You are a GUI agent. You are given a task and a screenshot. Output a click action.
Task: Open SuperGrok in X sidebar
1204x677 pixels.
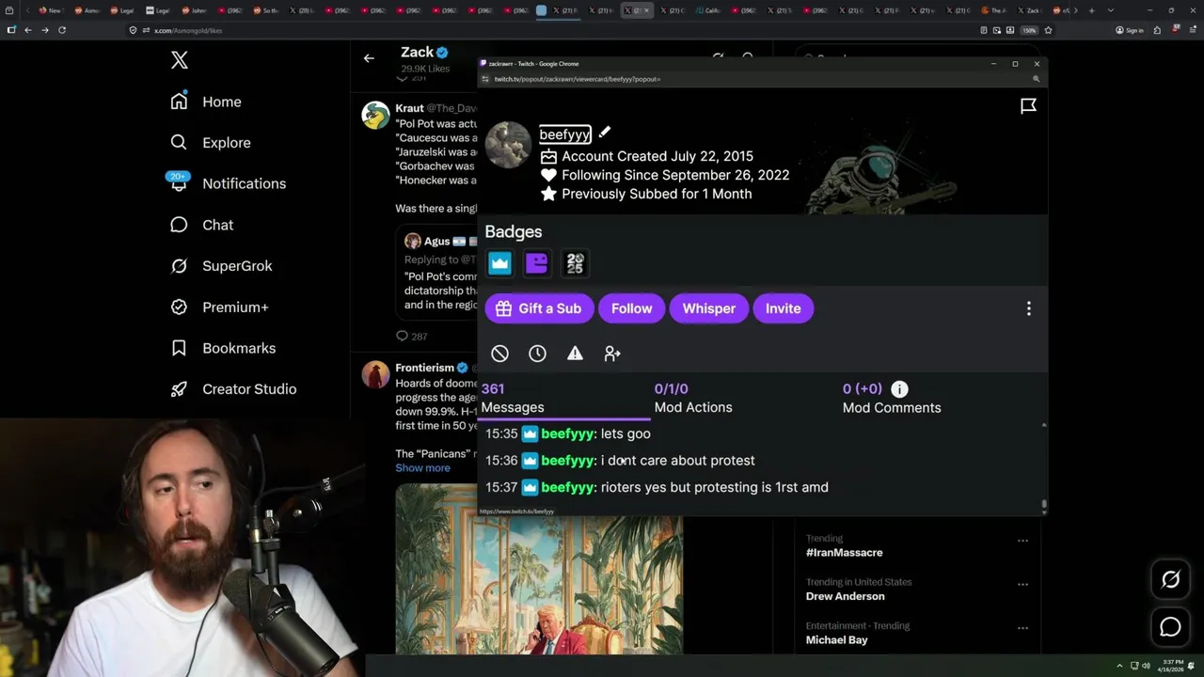[x=221, y=266]
